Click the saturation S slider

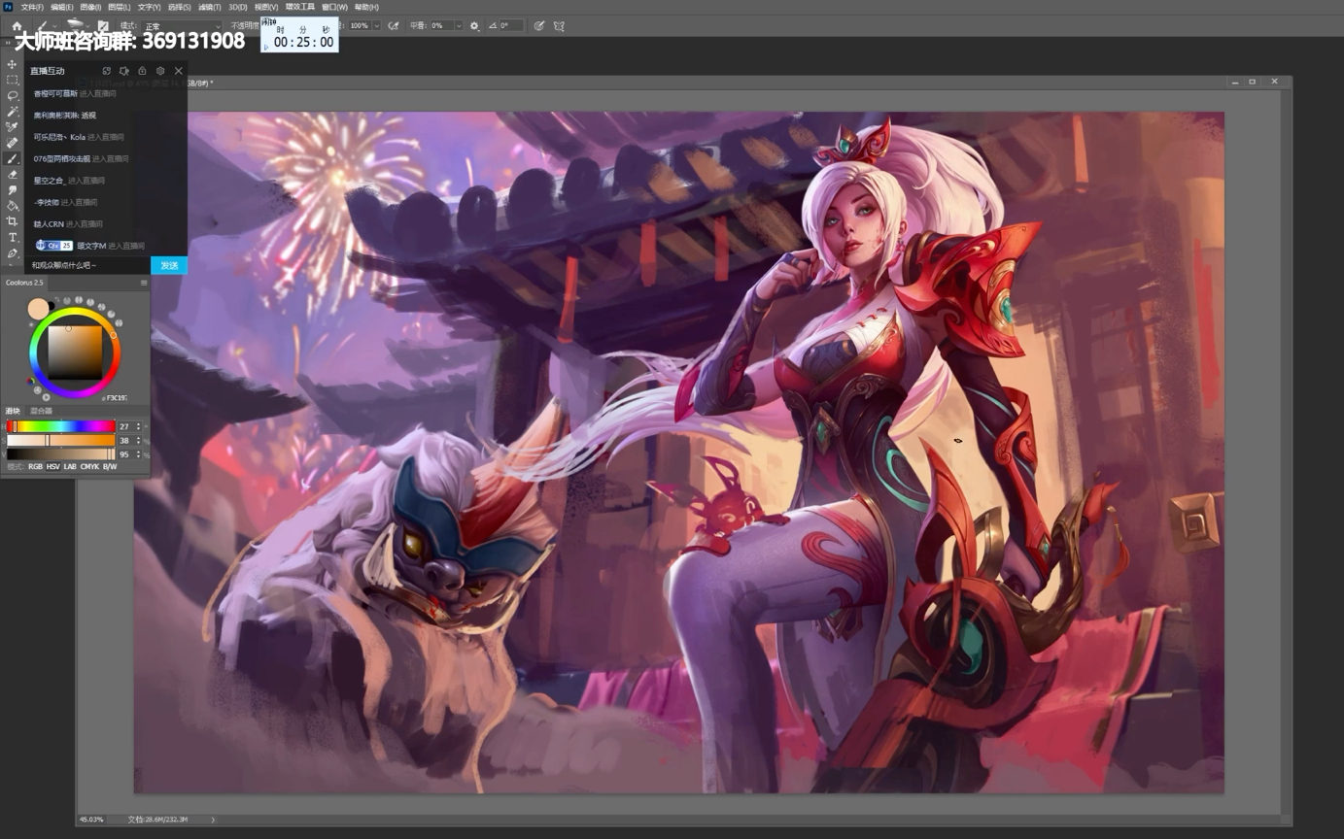click(61, 440)
